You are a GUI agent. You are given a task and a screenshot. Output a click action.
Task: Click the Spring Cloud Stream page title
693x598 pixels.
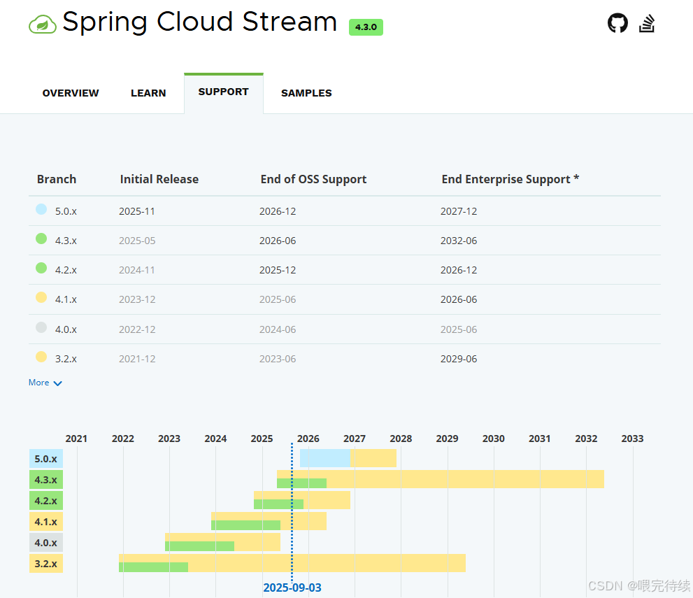coord(200,22)
